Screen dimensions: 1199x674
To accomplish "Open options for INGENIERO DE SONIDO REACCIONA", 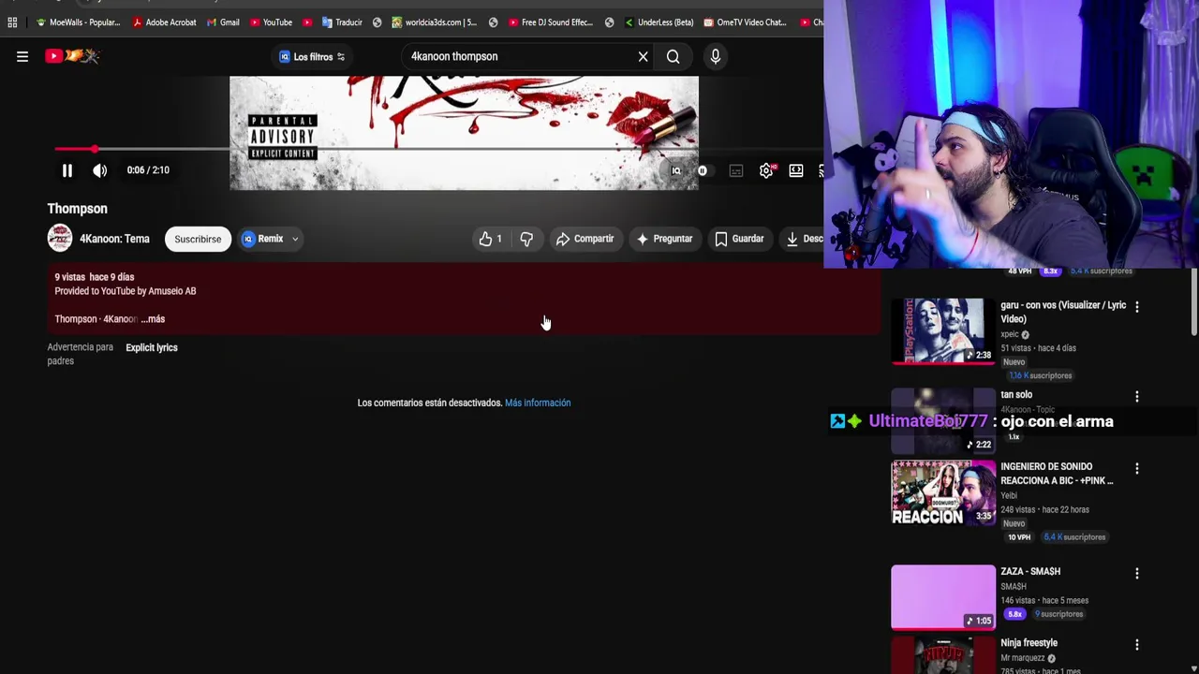I will 1136,468.
